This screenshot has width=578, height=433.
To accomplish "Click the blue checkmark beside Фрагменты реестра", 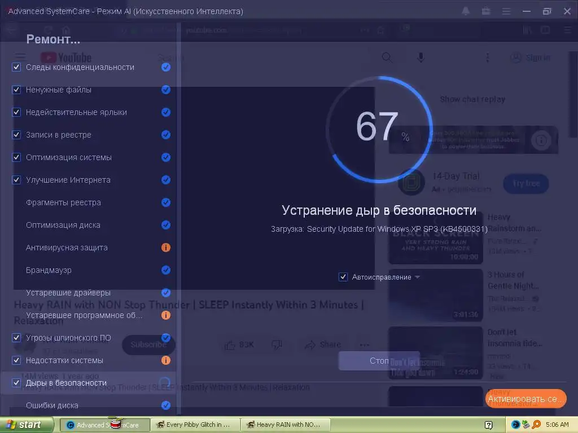I will pyautogui.click(x=166, y=202).
